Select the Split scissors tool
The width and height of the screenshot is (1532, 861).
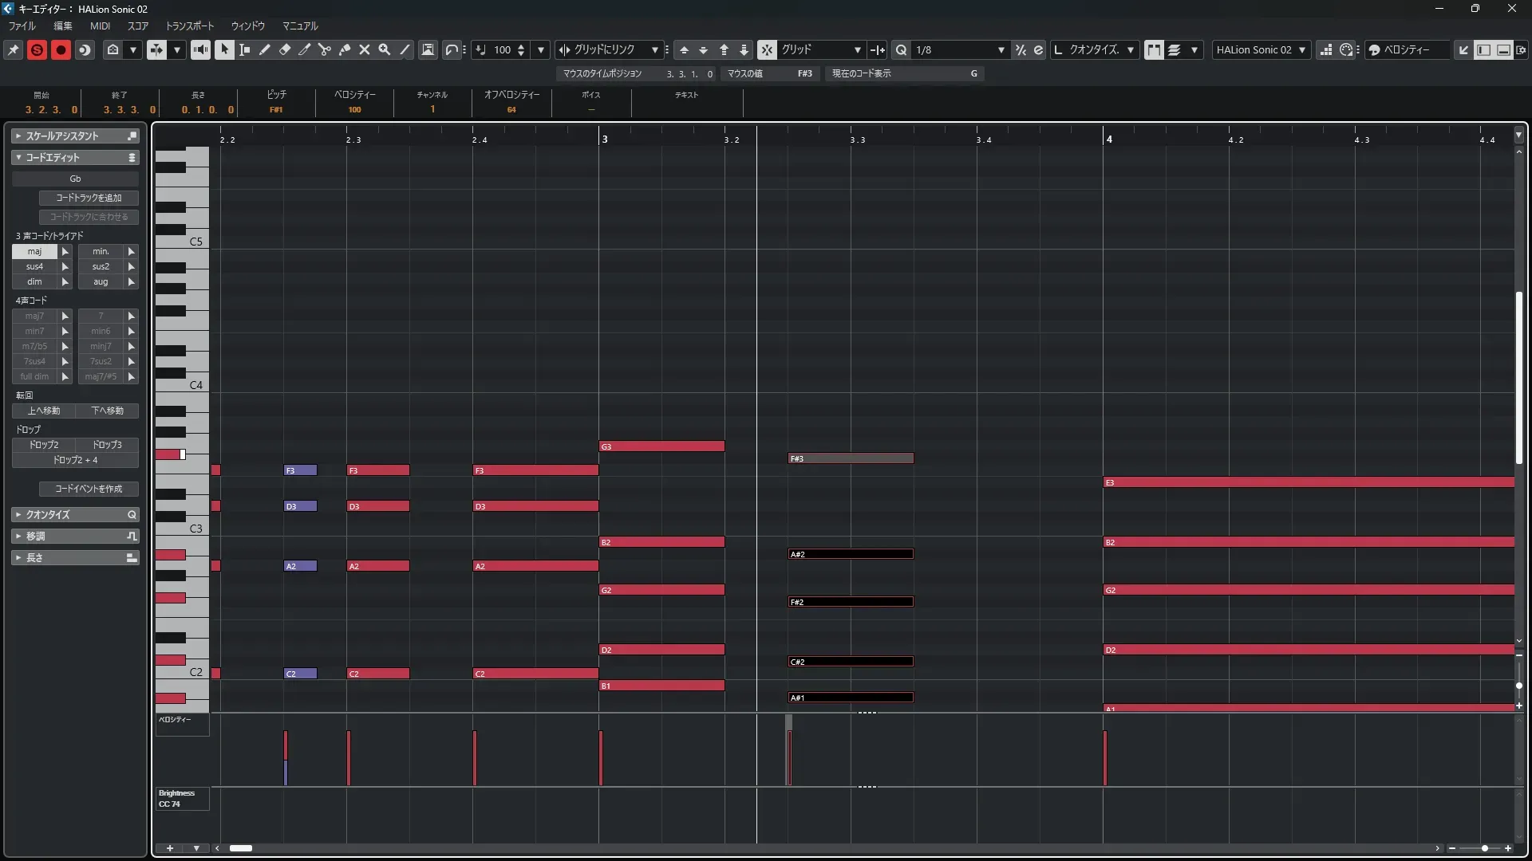[324, 49]
